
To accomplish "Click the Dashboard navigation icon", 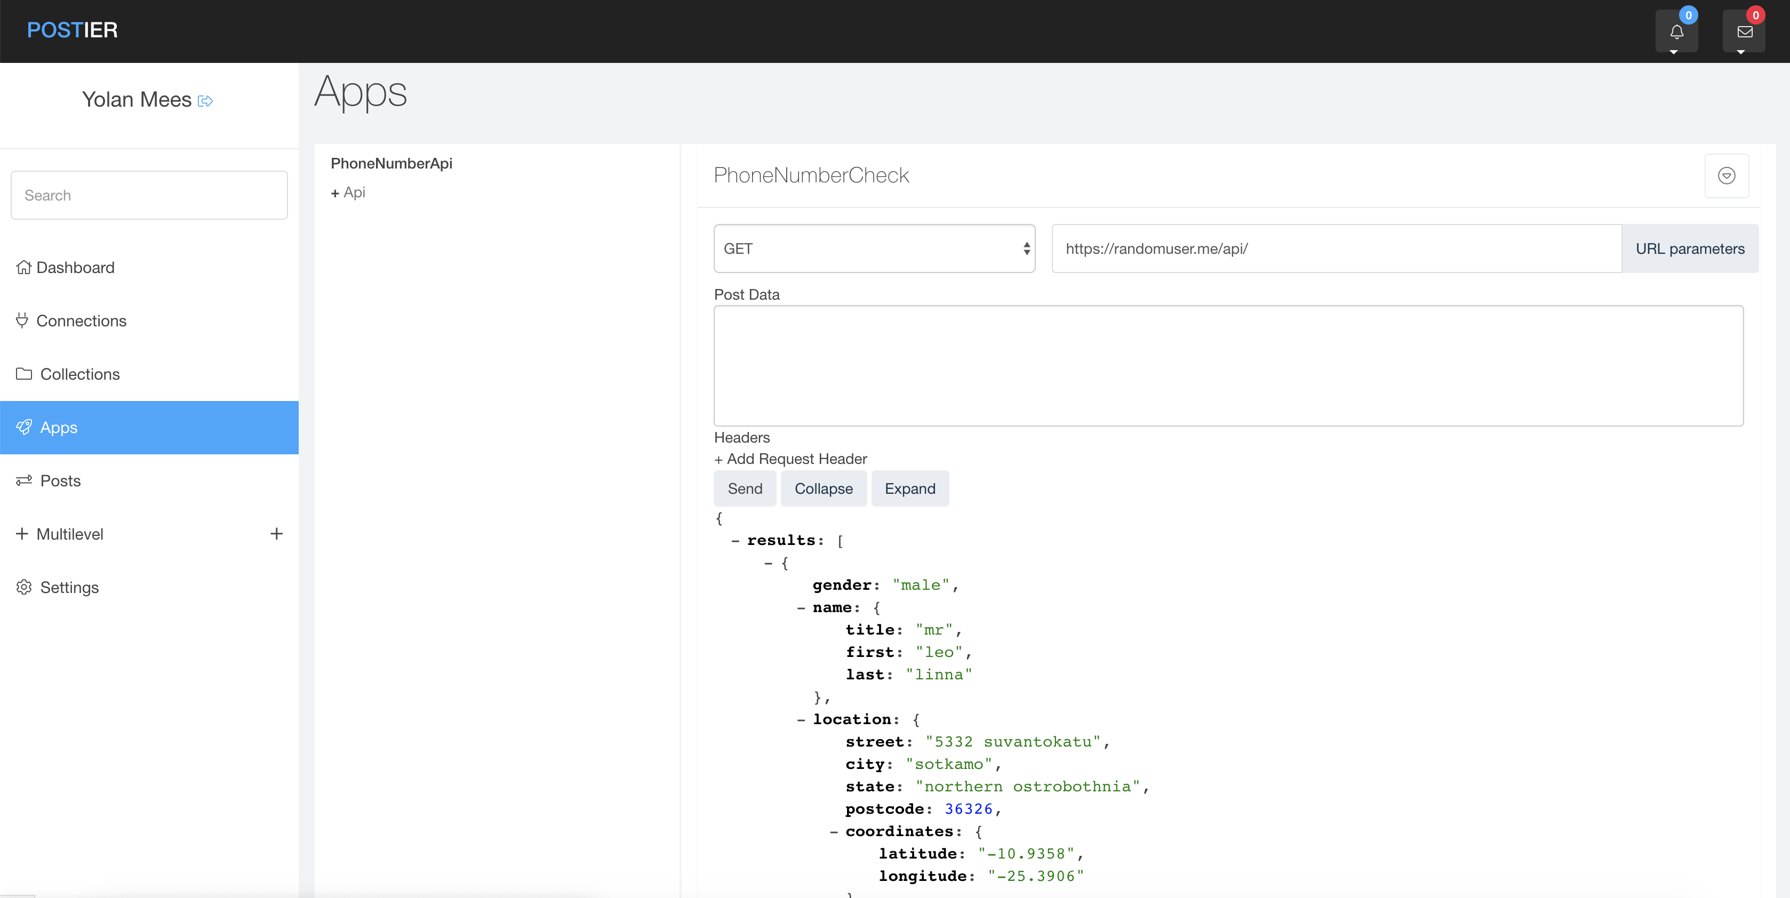I will (x=23, y=267).
